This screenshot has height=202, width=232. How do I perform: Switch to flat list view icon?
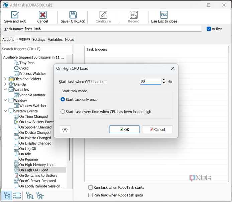tap(17, 196)
